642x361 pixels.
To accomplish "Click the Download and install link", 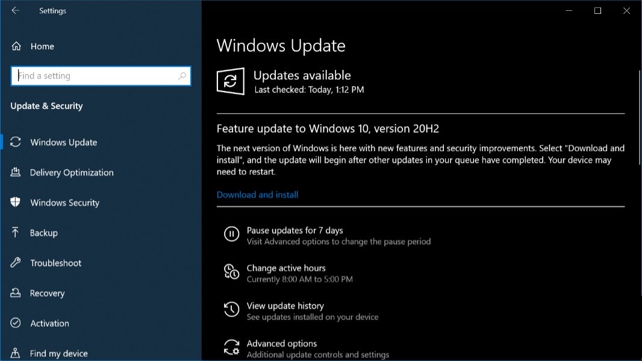I will pos(257,195).
